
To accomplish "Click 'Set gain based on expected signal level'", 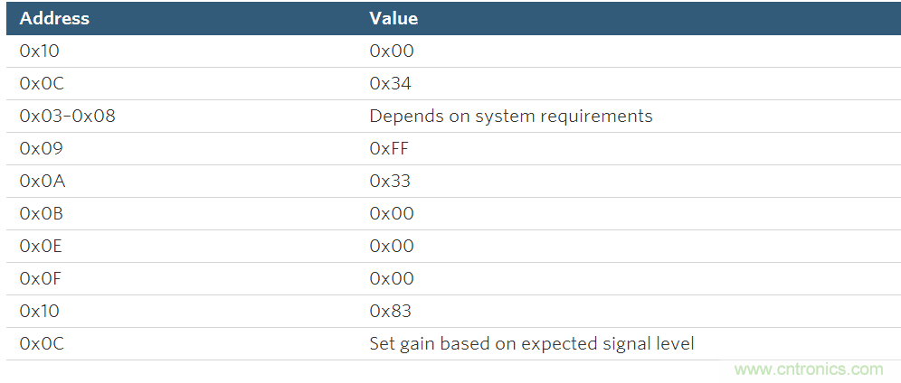I will click(x=531, y=344).
